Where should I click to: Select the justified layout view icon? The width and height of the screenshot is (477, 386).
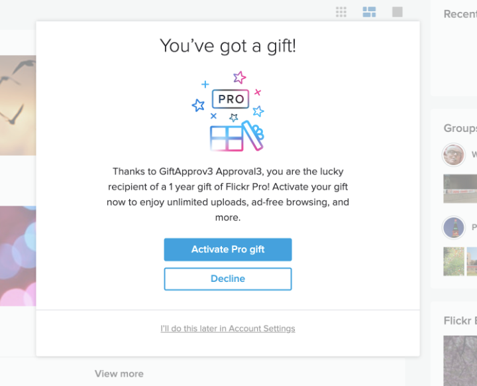369,12
